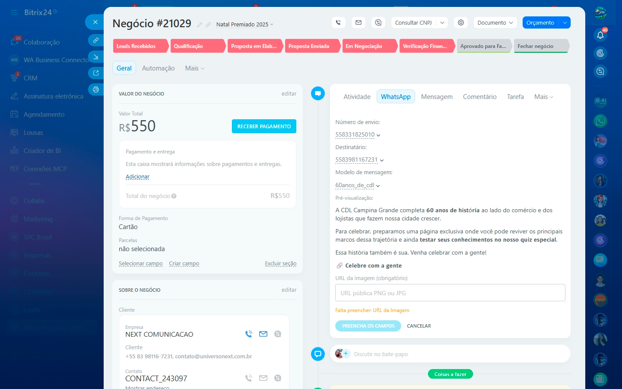Open the settings gear icon in header
The image size is (622, 389).
(461, 22)
